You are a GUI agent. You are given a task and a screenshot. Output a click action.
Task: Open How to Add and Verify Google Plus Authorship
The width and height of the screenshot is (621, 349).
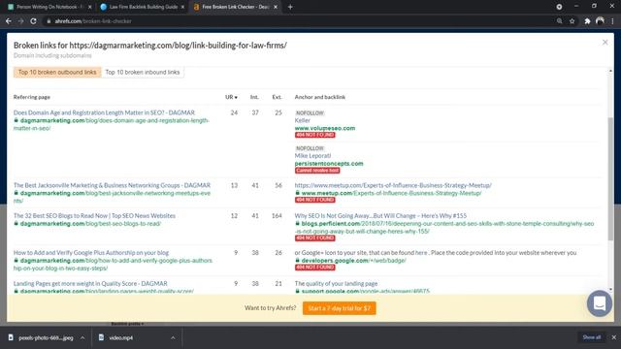pyautogui.click(x=91, y=252)
